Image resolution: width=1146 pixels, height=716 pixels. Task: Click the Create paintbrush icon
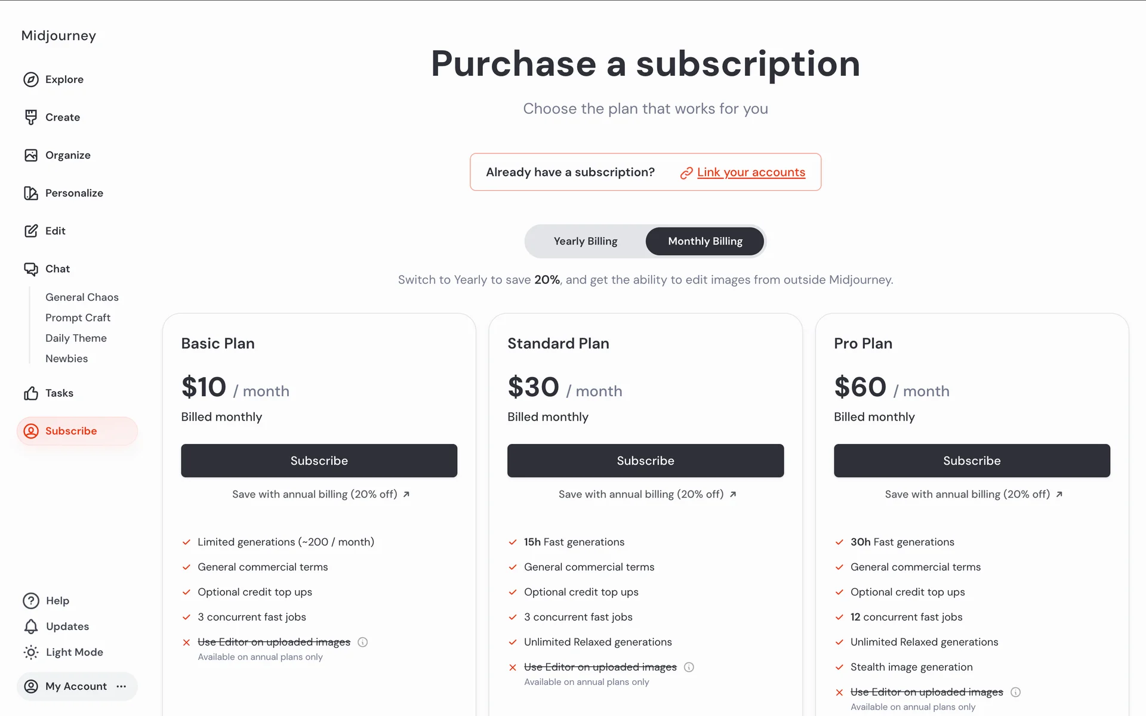click(31, 117)
